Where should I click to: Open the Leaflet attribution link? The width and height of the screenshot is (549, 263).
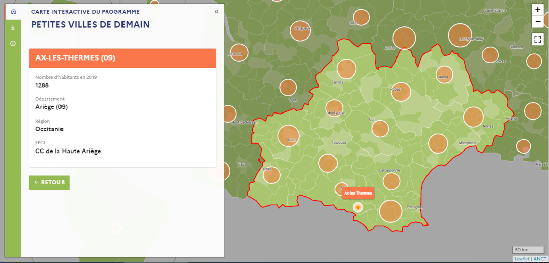522,259
